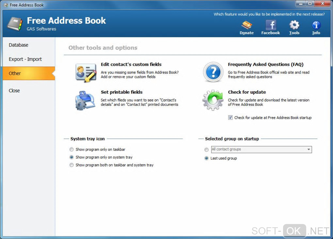Open the Info icon
This screenshot has height=239, width=333.
click(x=316, y=25)
